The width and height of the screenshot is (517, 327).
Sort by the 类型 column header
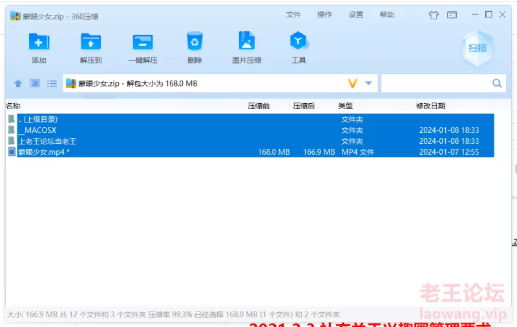click(x=345, y=106)
